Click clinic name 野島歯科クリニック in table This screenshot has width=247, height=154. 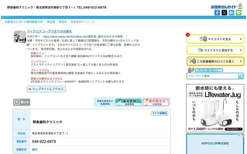[47, 122]
